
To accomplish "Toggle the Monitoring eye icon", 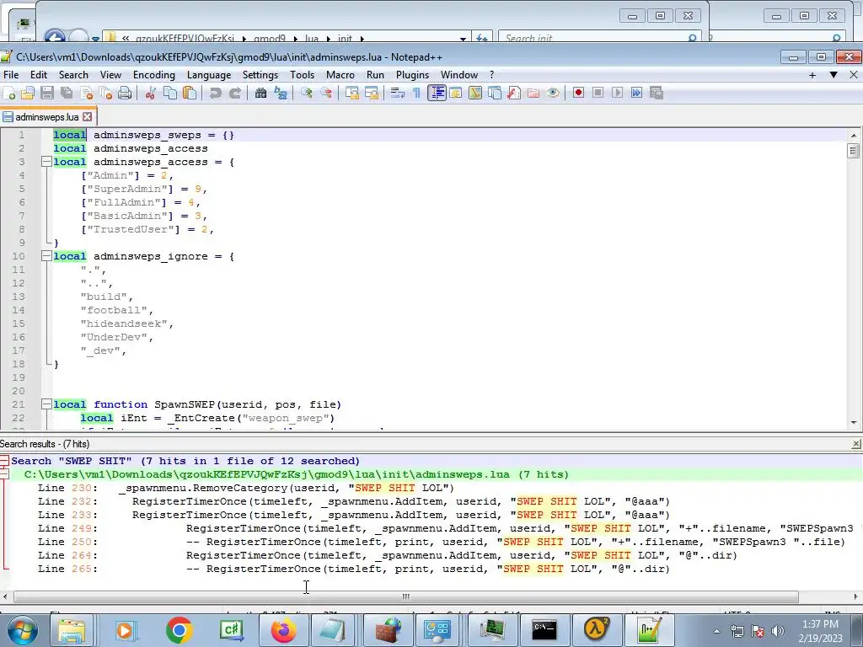I will click(x=553, y=93).
